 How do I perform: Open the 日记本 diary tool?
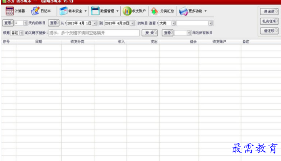41,11
